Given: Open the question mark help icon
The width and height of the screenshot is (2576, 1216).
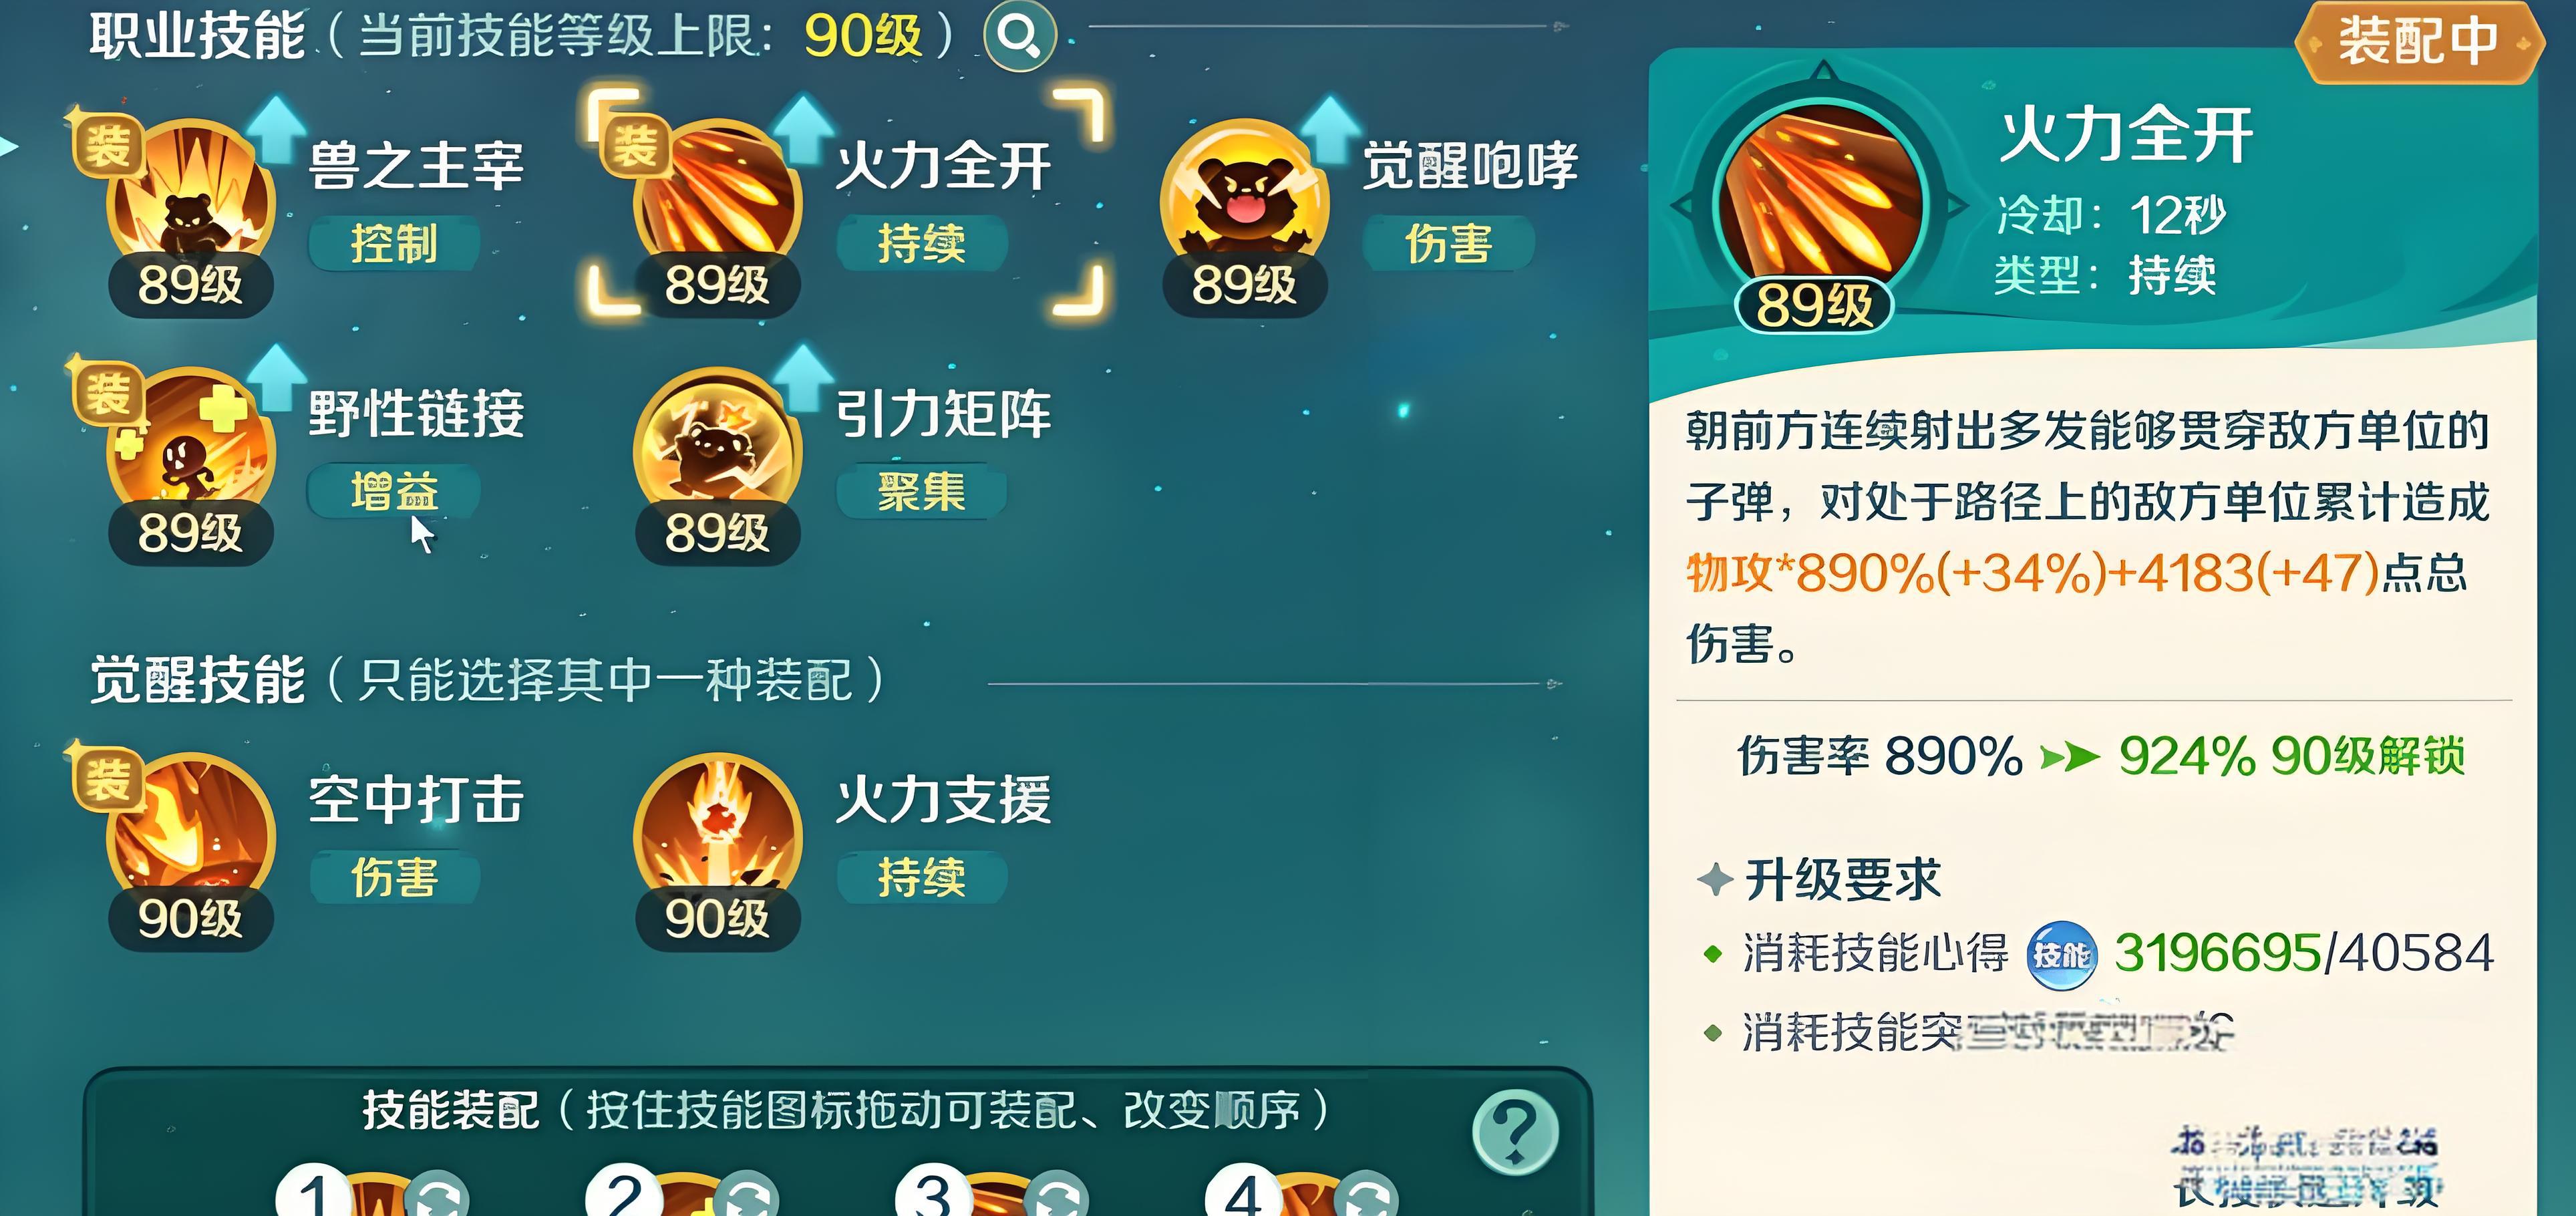Looking at the screenshot, I should (1515, 1132).
